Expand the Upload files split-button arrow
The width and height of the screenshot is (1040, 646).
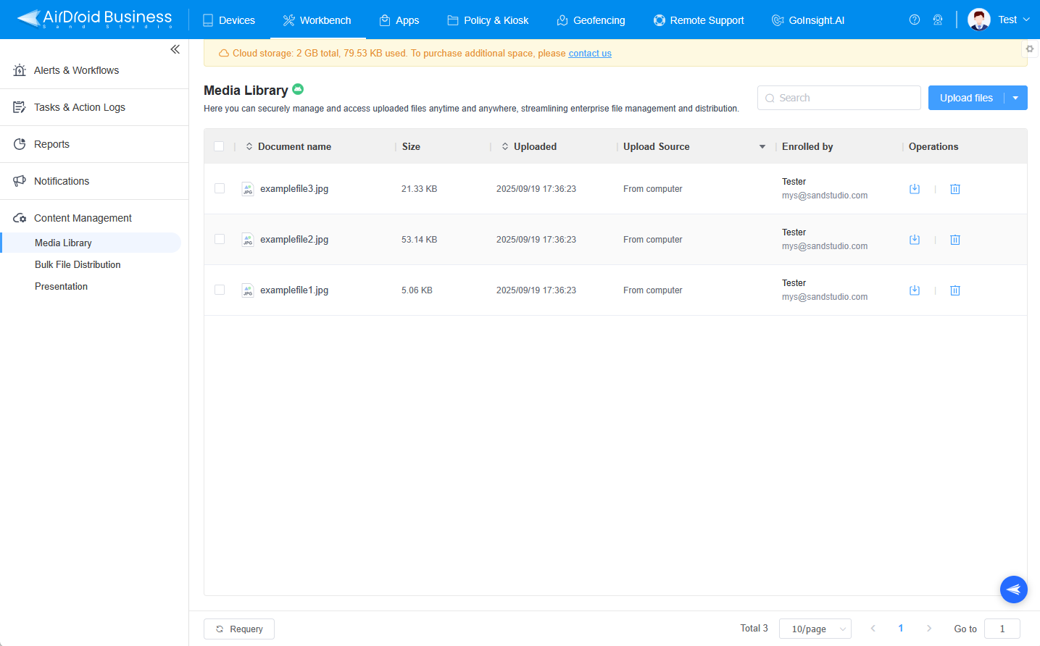click(x=1015, y=97)
